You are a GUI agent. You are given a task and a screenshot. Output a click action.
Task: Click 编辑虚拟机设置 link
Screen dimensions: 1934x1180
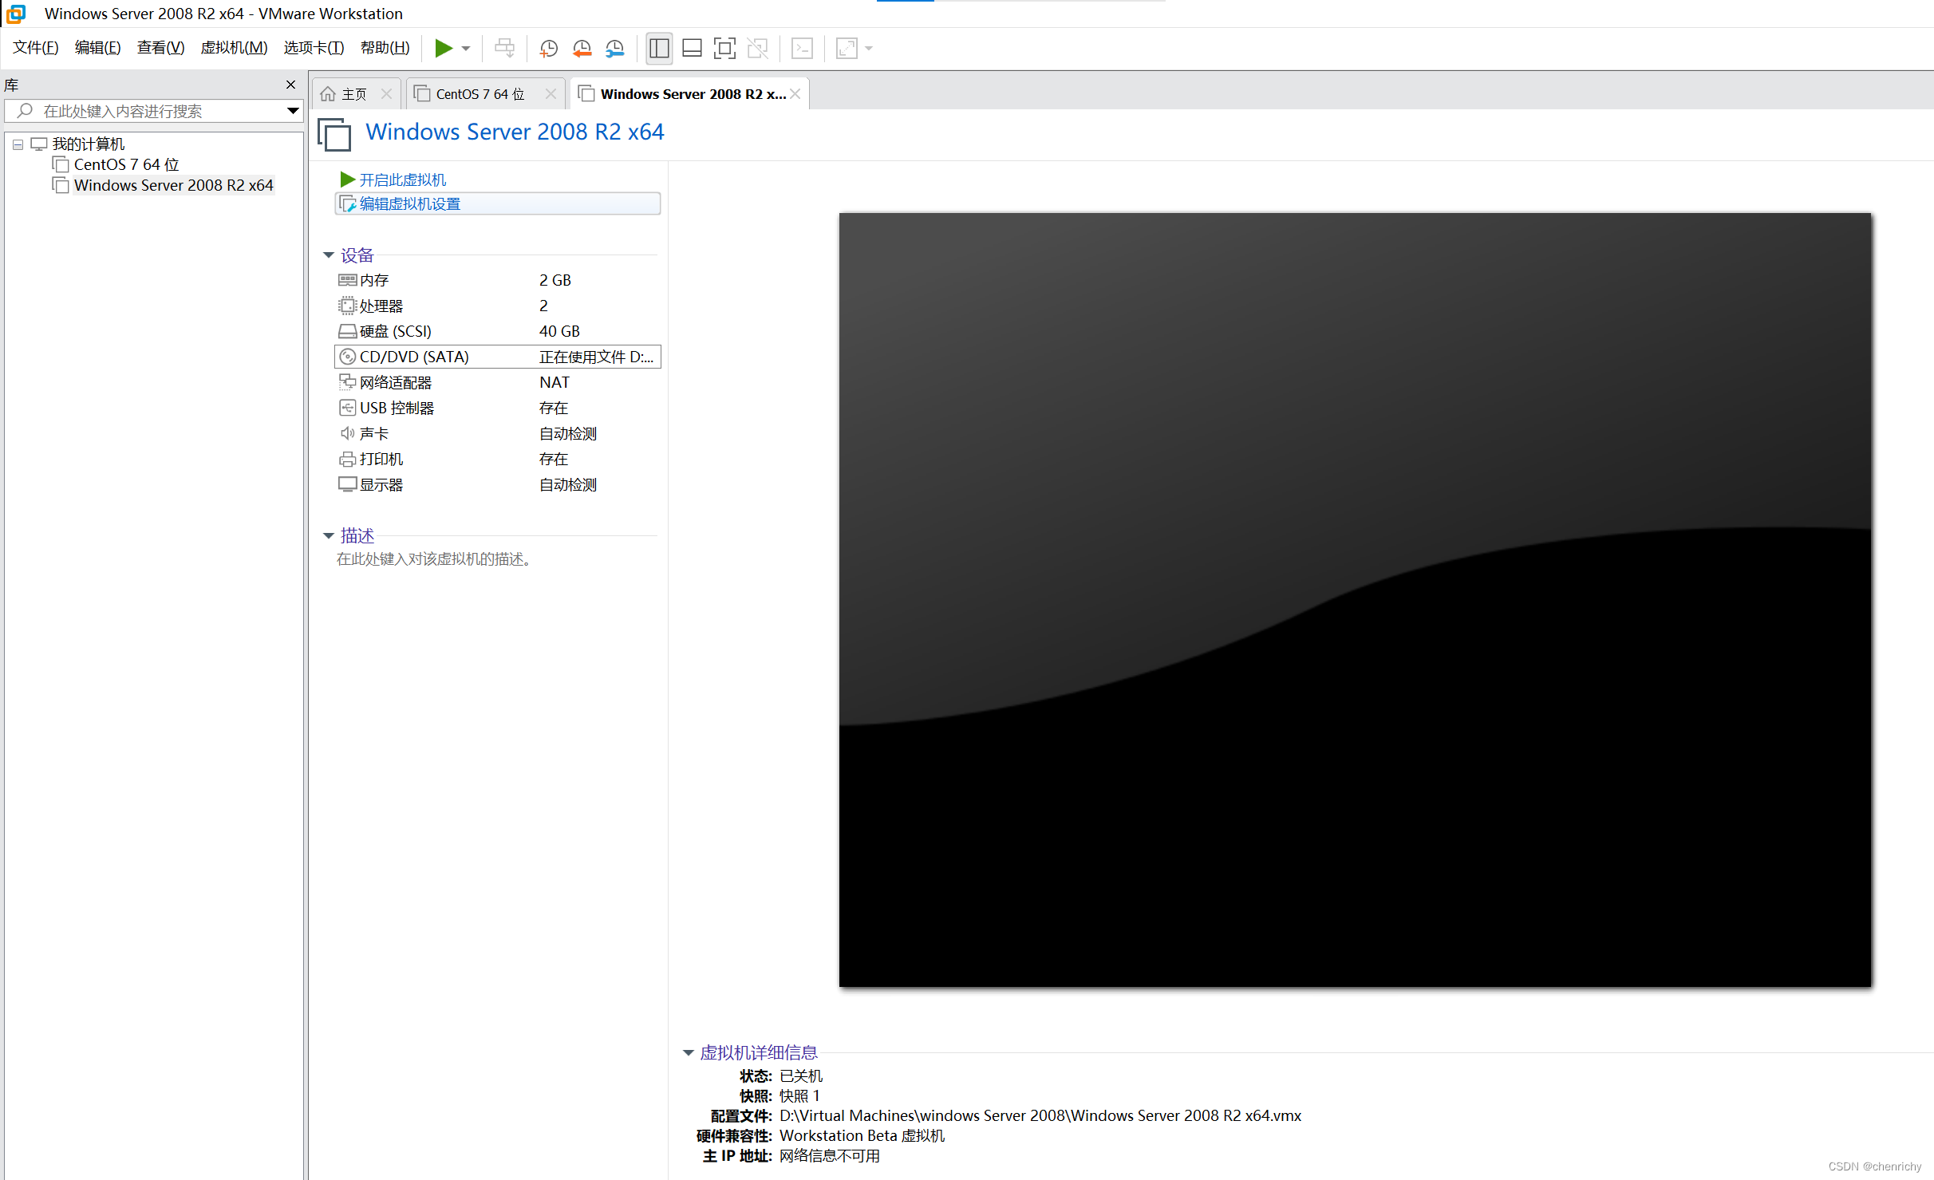tap(409, 204)
